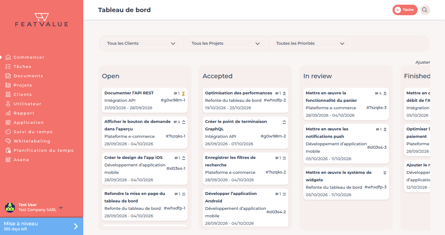Image resolution: width=445 pixels, height=235 pixels.
Task: Open card Mettre en œuvre le système de widgets
Action: [346, 183]
